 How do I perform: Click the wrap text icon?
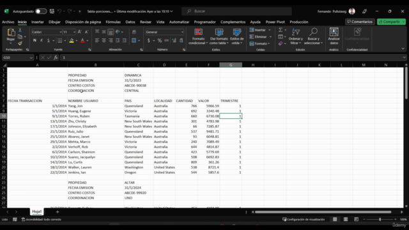pyautogui.click(x=134, y=32)
